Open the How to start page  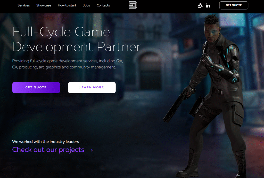67,5
